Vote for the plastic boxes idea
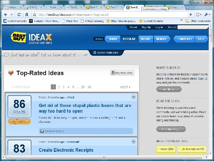214x161 pixels. (19, 121)
